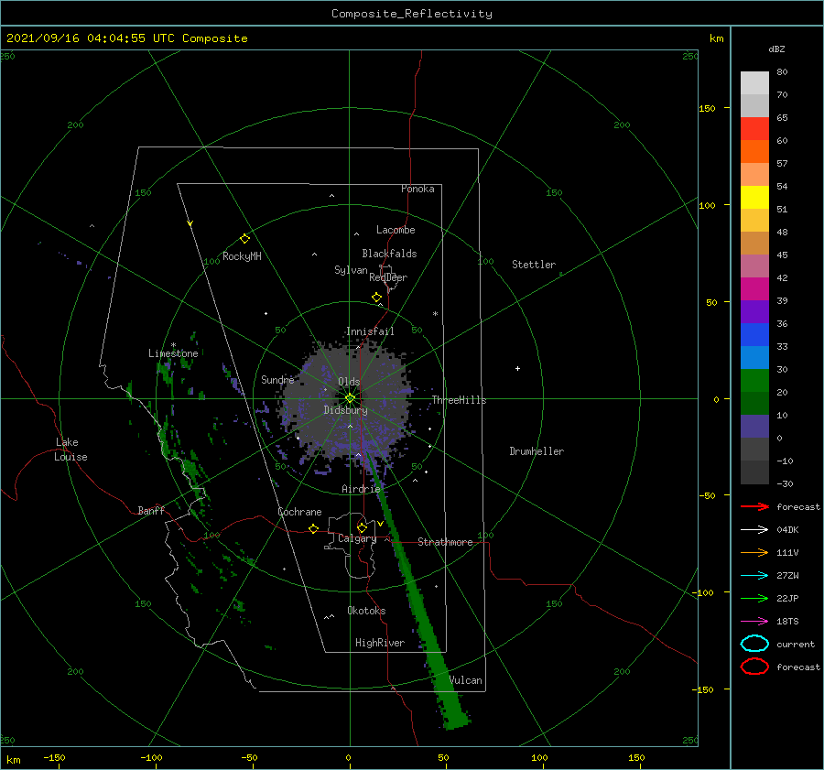
Task: Click the Blackfalds map label
Action: pos(389,254)
